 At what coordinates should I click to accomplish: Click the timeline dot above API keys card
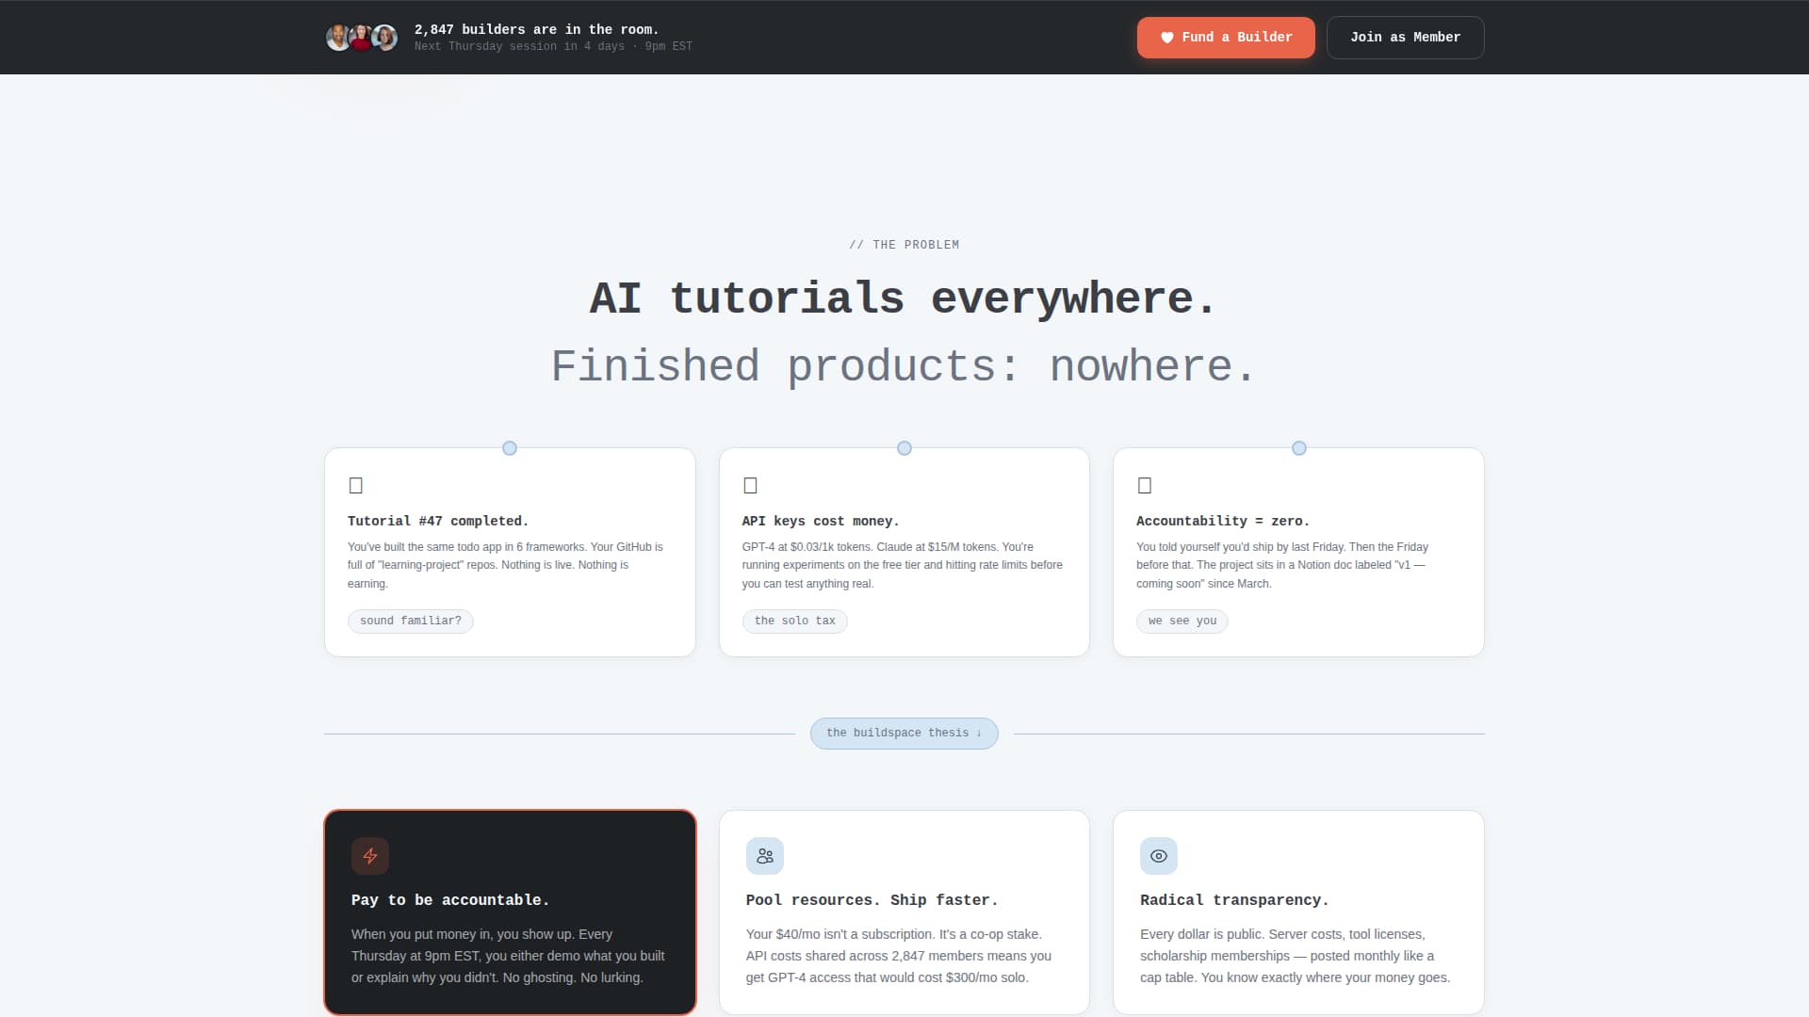point(904,448)
